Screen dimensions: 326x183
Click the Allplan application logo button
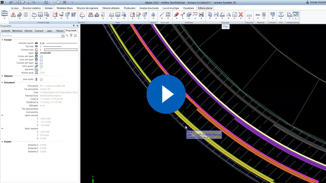point(2,2)
